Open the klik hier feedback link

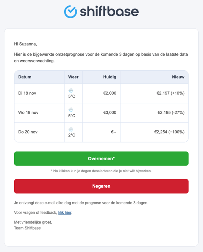[65, 213]
